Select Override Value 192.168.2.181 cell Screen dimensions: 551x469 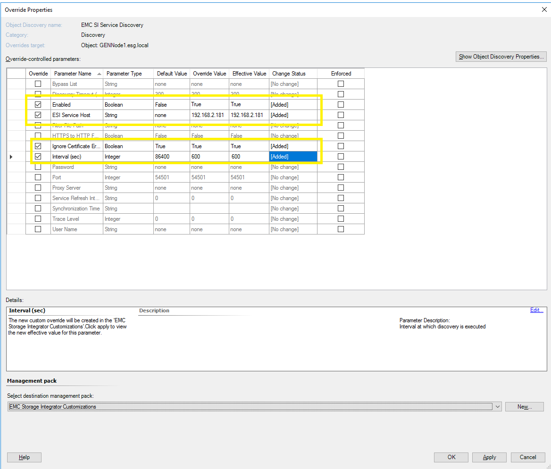[209, 115]
